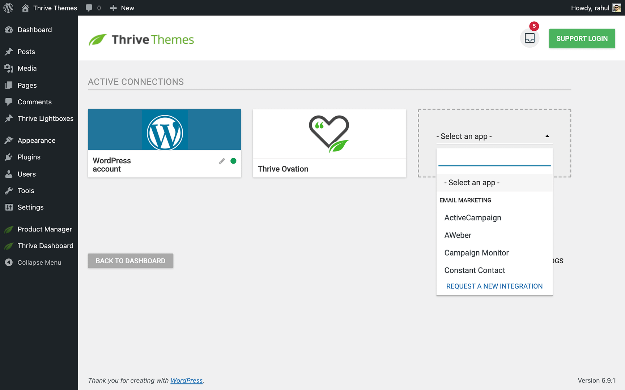Collapse the Select an app dropdown arrow
The height and width of the screenshot is (390, 625).
pyautogui.click(x=547, y=136)
